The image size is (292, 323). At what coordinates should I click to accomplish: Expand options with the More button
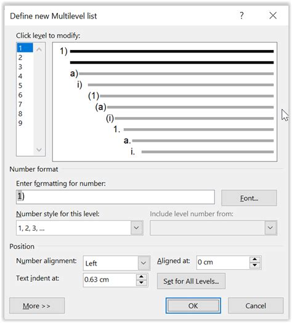coord(37,306)
